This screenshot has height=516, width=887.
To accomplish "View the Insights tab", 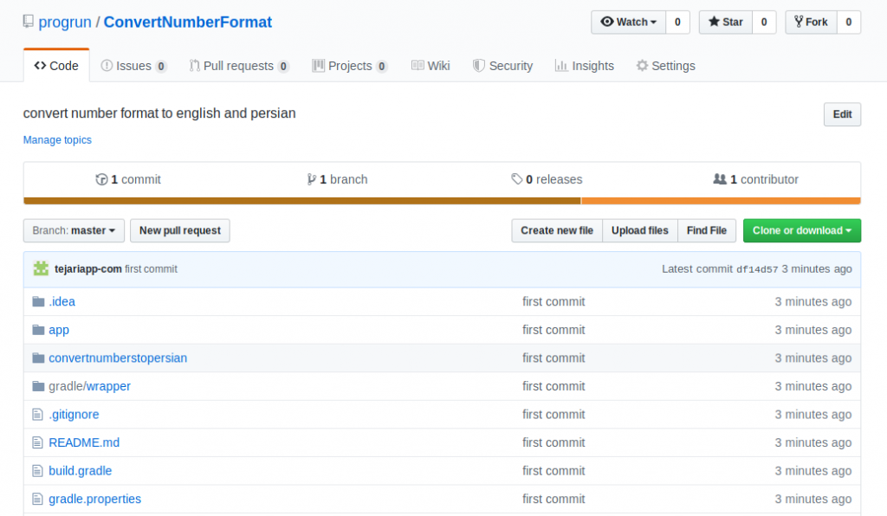I will (585, 66).
